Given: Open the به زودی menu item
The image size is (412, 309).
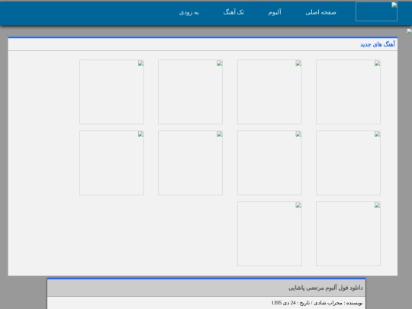Looking at the screenshot, I should (189, 12).
